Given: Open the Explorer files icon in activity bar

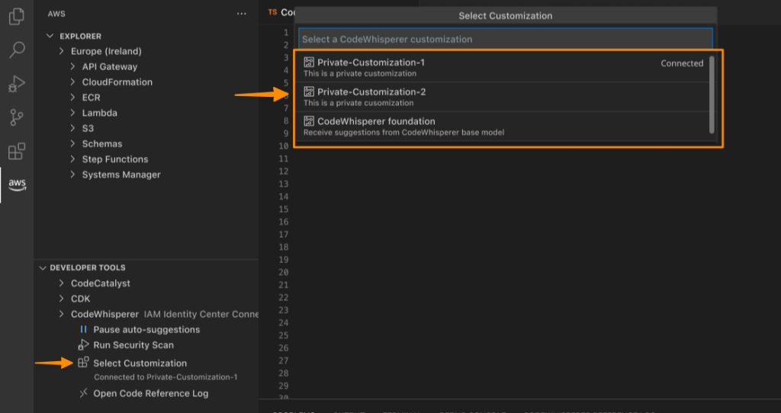Looking at the screenshot, I should tap(17, 17).
